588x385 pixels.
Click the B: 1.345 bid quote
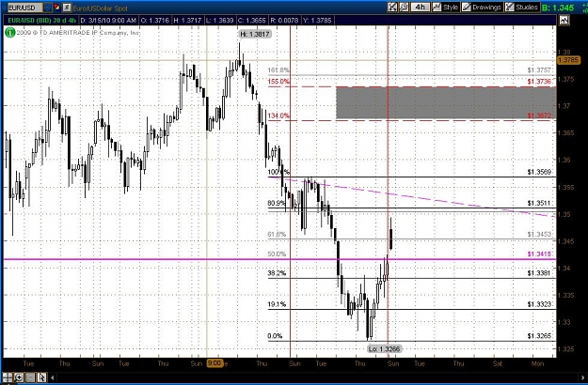point(558,8)
